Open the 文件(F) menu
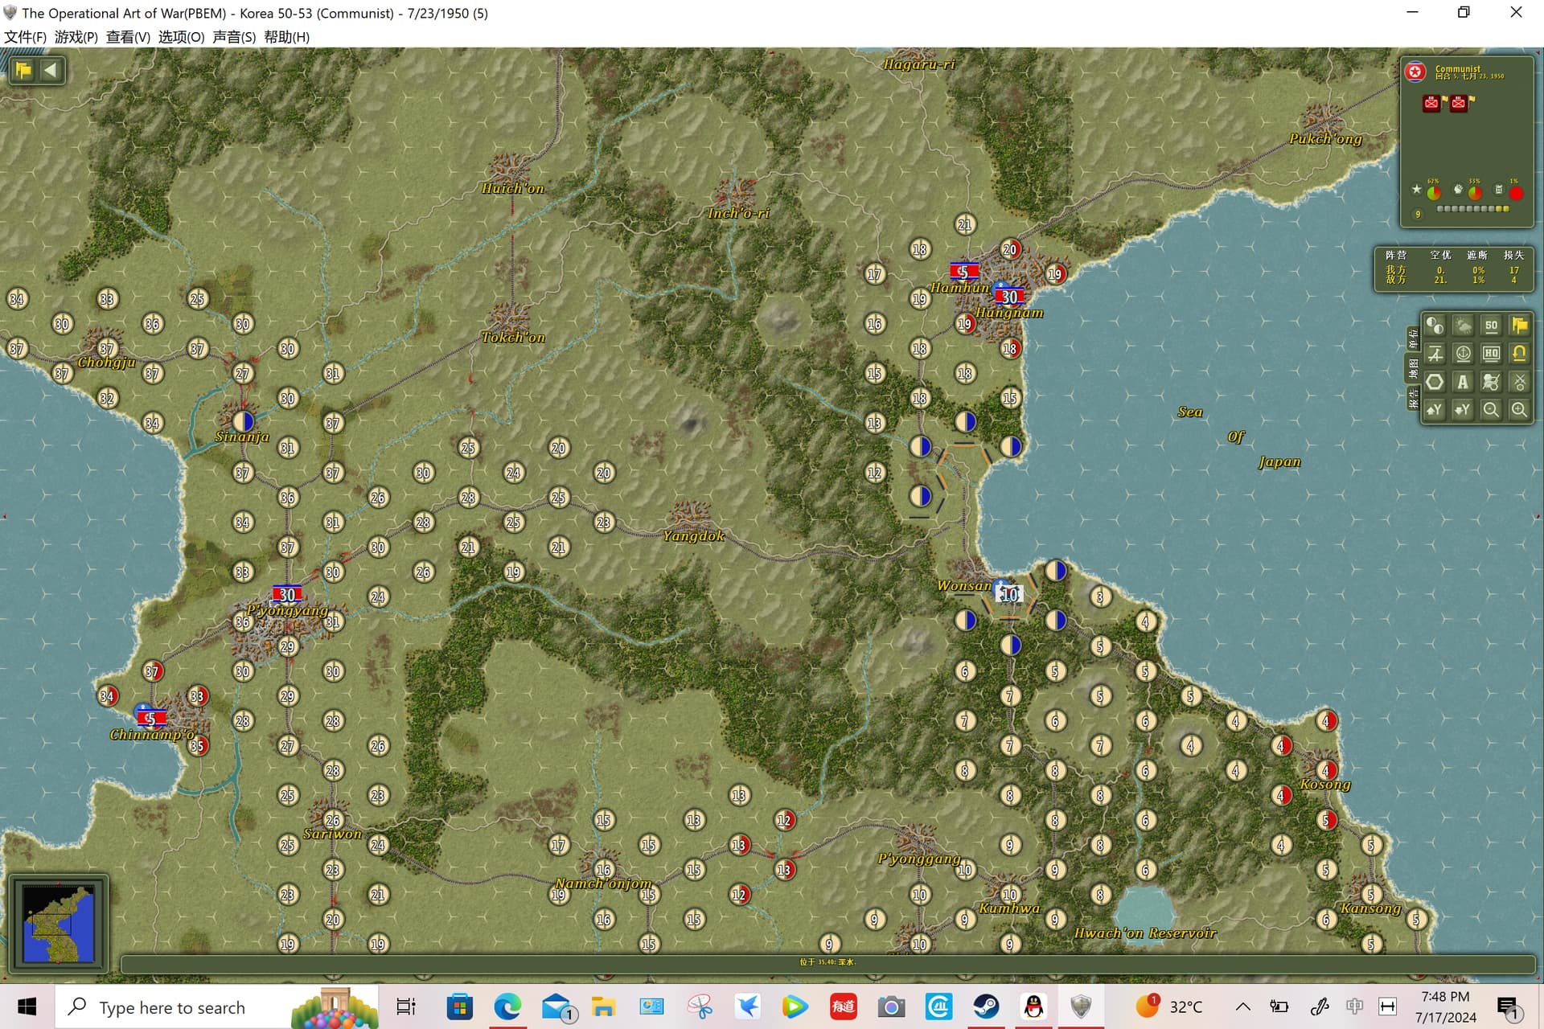 25,37
